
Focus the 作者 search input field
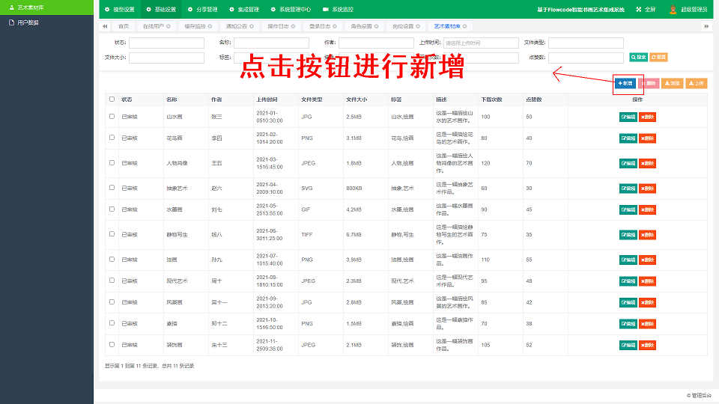point(375,43)
